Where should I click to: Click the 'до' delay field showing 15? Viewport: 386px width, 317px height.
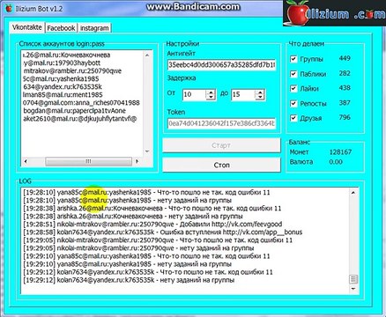243,94
